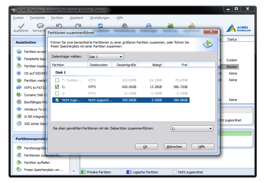
Task: Click the 100.00MB size cell
Action: tap(129, 80)
